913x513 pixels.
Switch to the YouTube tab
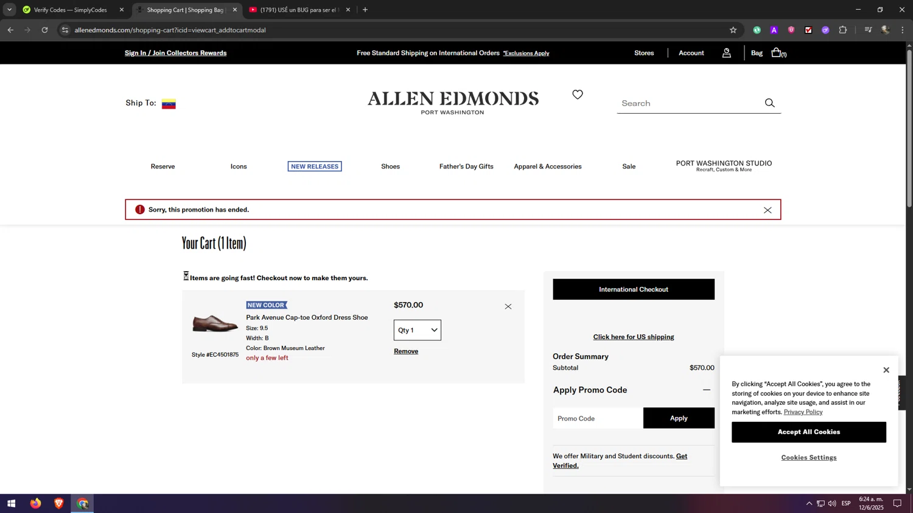296,10
